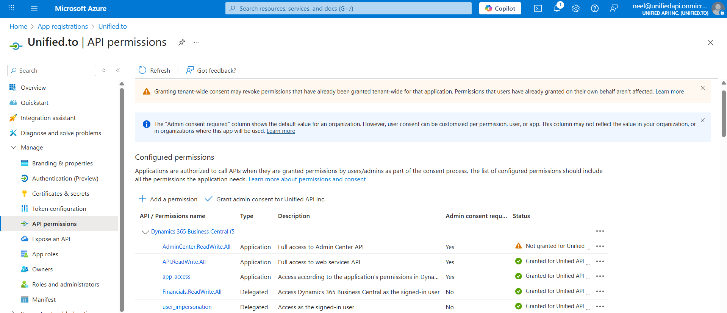727x313 pixels.
Task: Open the Cloud Shell terminal icon
Action: click(538, 8)
